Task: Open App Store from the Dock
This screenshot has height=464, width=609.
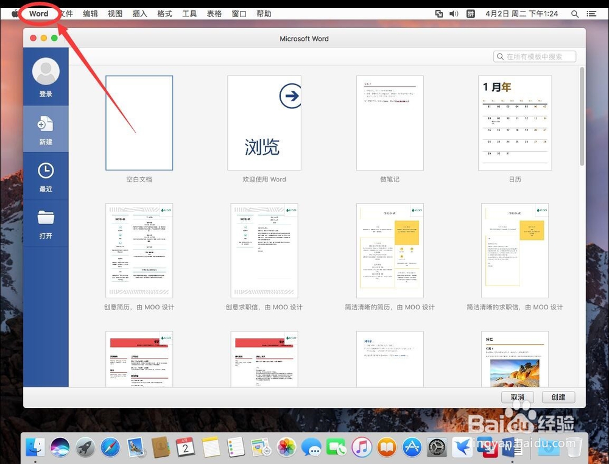Action: point(412,448)
